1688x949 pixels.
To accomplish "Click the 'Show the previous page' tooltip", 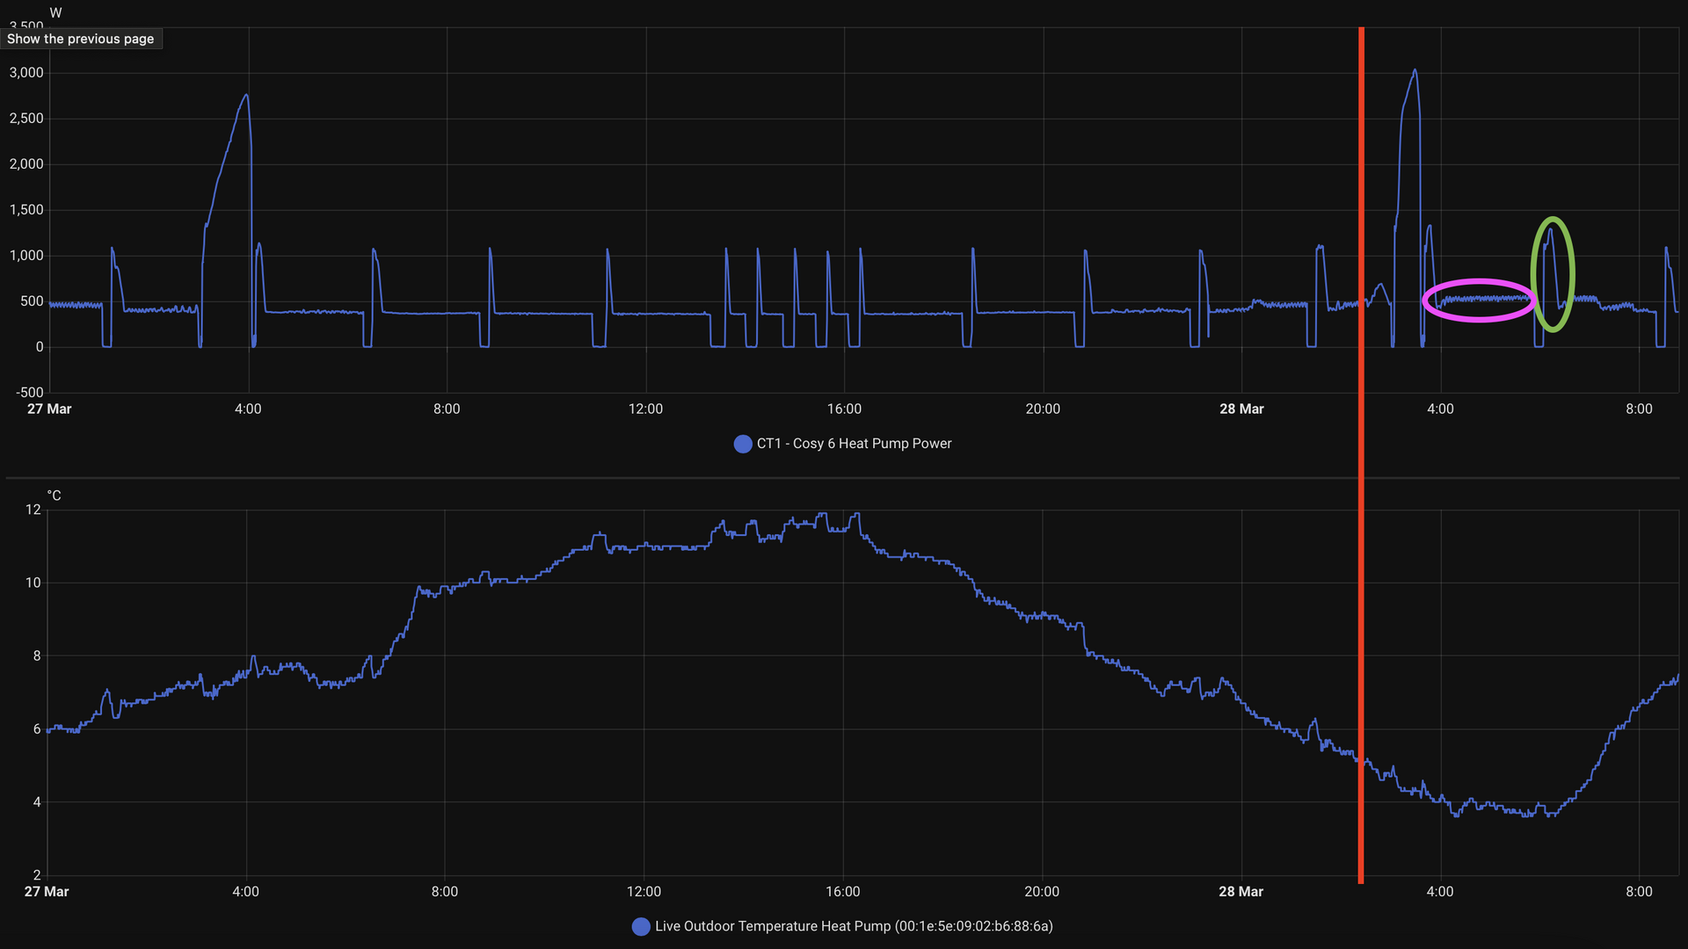I will [81, 39].
